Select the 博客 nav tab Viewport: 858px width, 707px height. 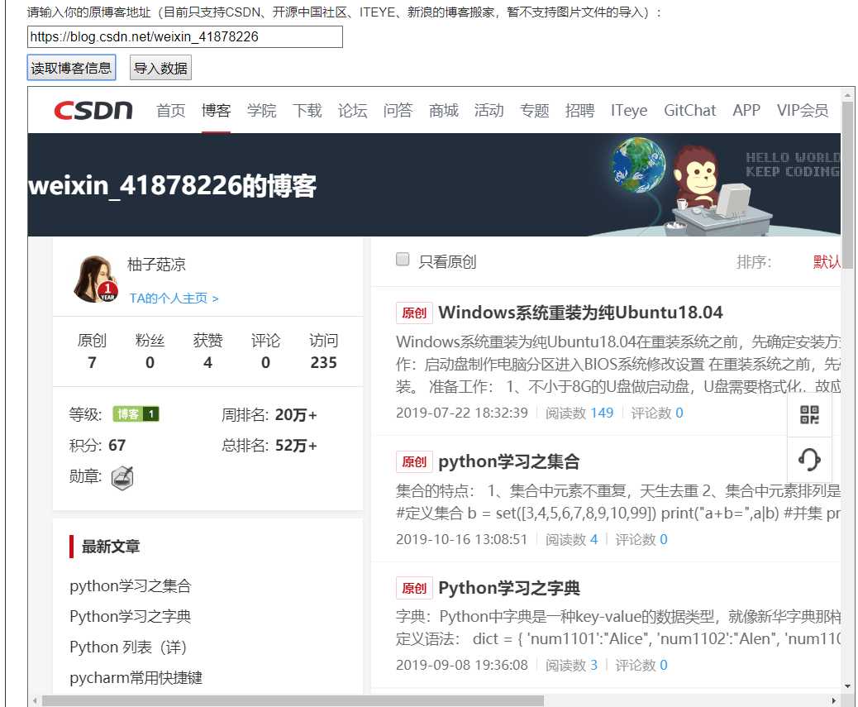(216, 111)
